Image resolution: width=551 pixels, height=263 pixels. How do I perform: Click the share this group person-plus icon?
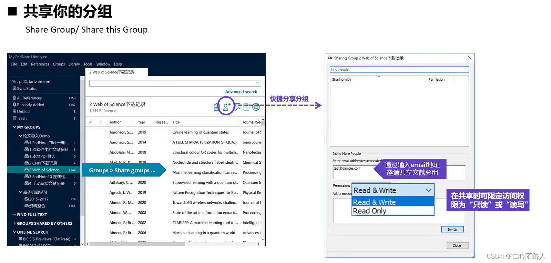click(x=226, y=107)
